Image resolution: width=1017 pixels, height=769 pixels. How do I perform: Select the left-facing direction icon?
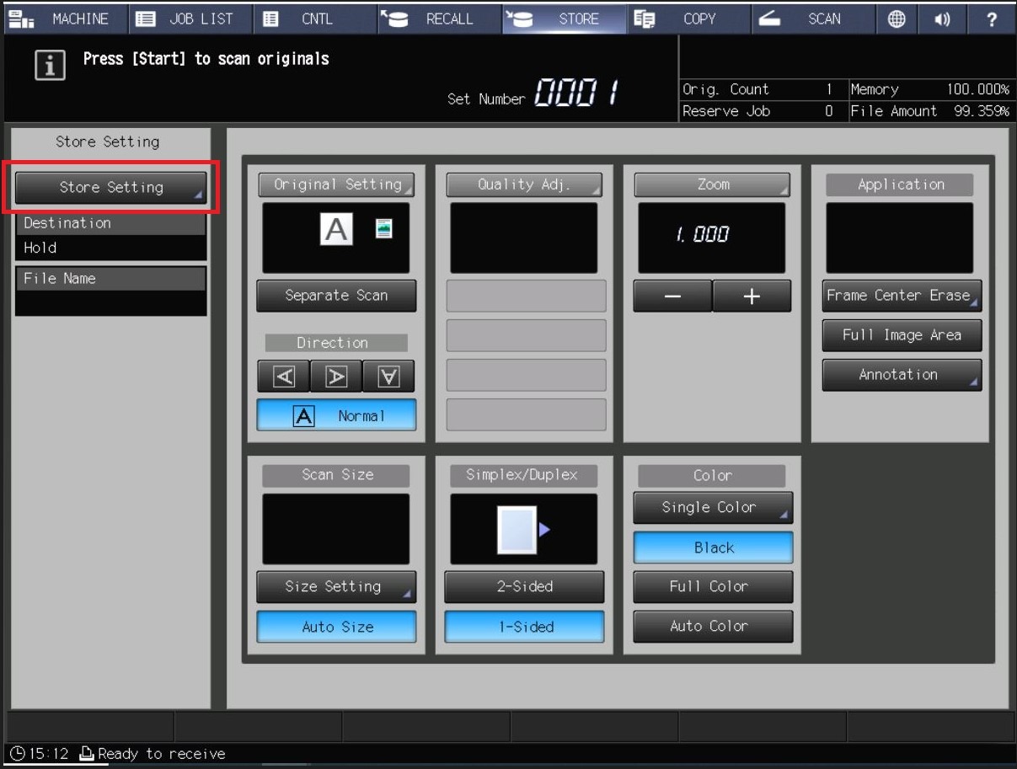coord(284,376)
